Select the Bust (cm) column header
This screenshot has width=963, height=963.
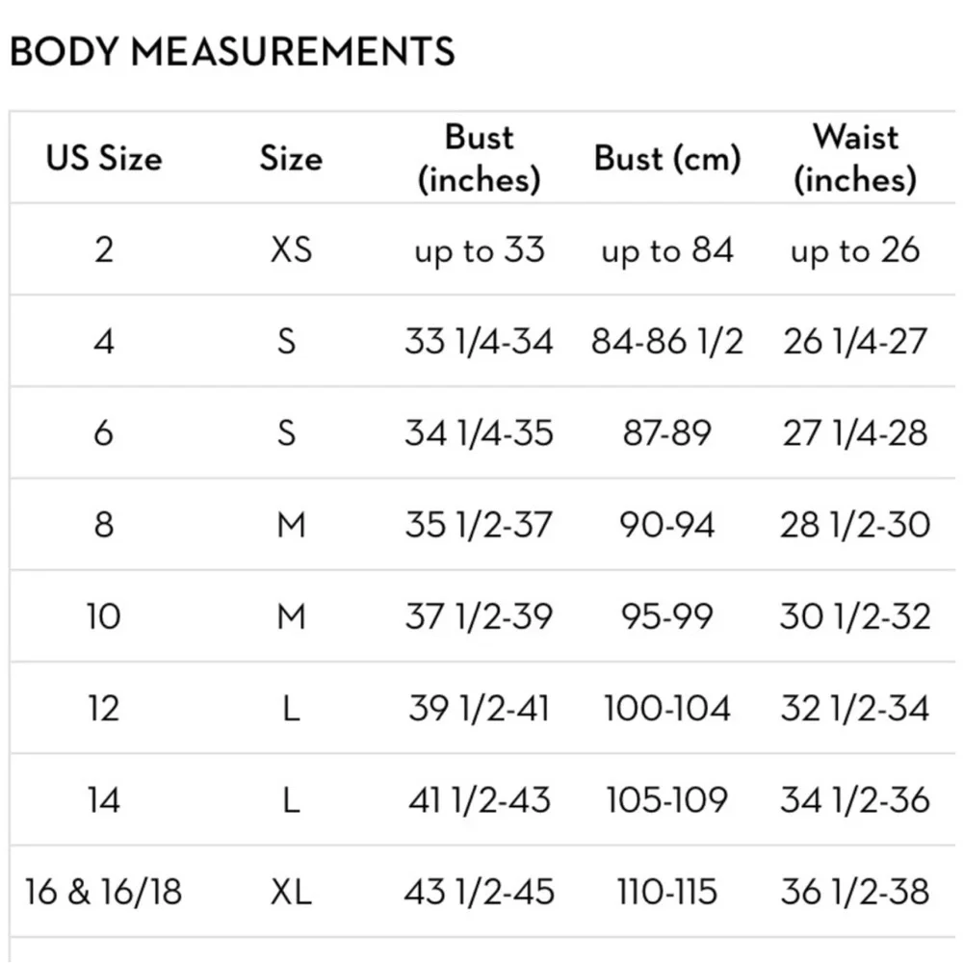667,158
